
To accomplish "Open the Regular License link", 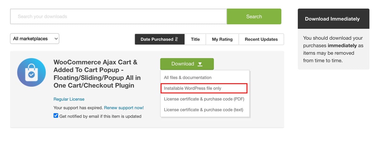I will point(69,99).
